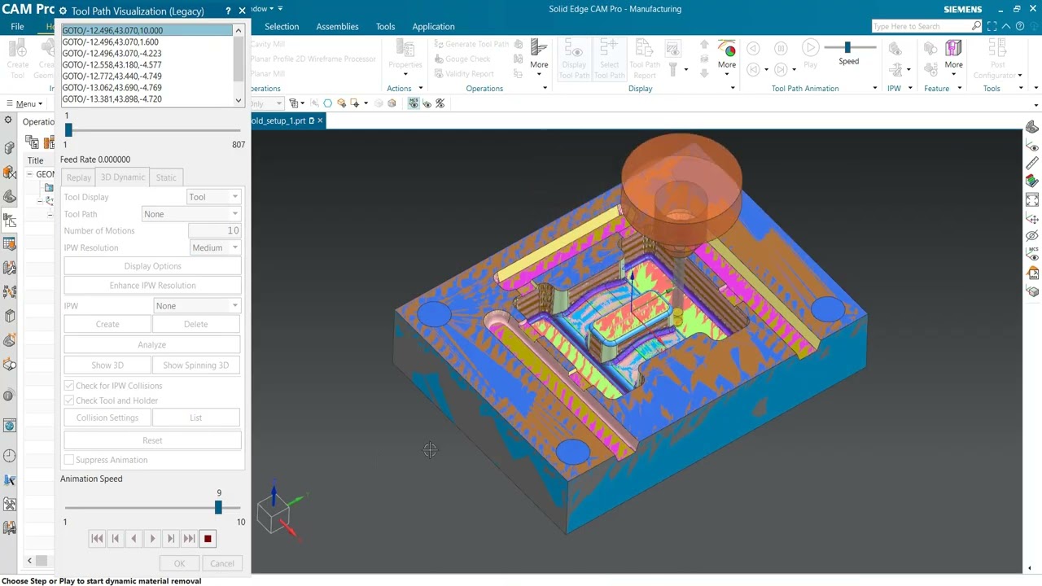Click the ribbon Speed slider handle
This screenshot has height=586, width=1042.
click(x=847, y=47)
